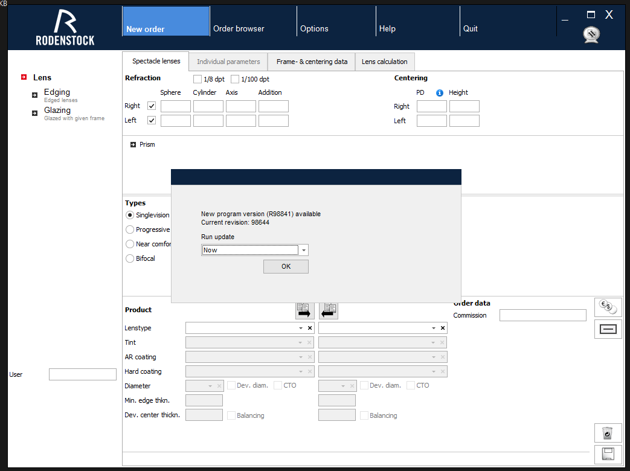Image resolution: width=630 pixels, height=471 pixels.
Task: Uncheck the Right eye refraction checkbox
Action: (x=152, y=106)
